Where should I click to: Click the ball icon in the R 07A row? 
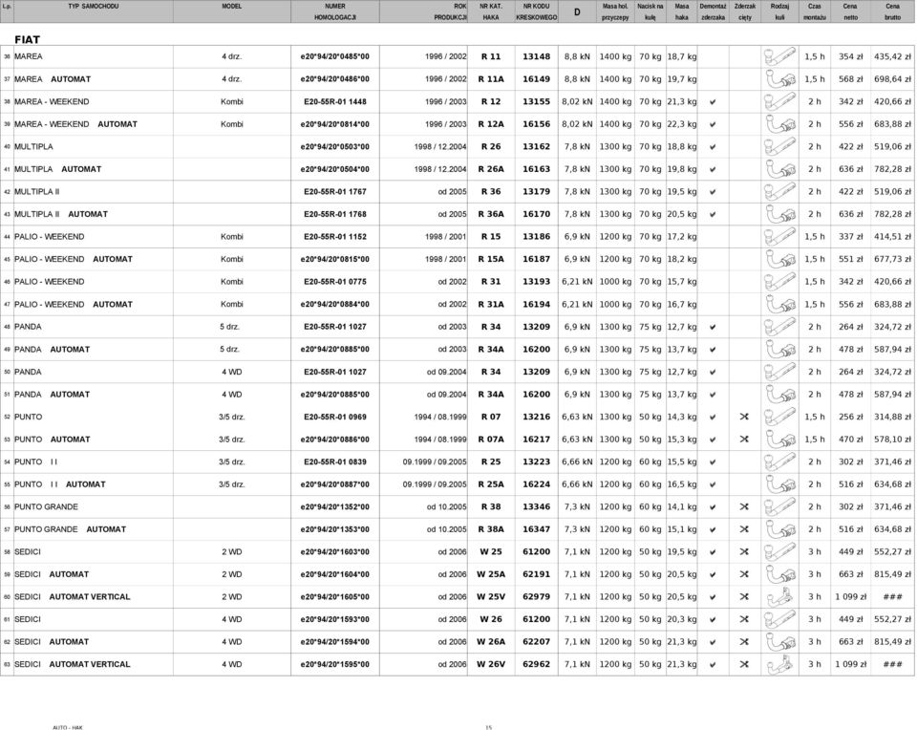[779, 440]
